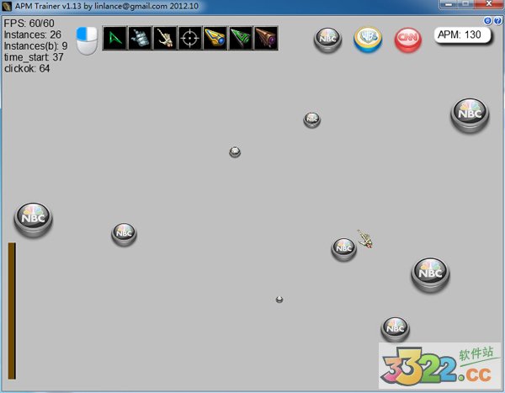Image resolution: width=505 pixels, height=393 pixels.
Task: Click the Instances(b): 9 counter
Action: [35, 45]
